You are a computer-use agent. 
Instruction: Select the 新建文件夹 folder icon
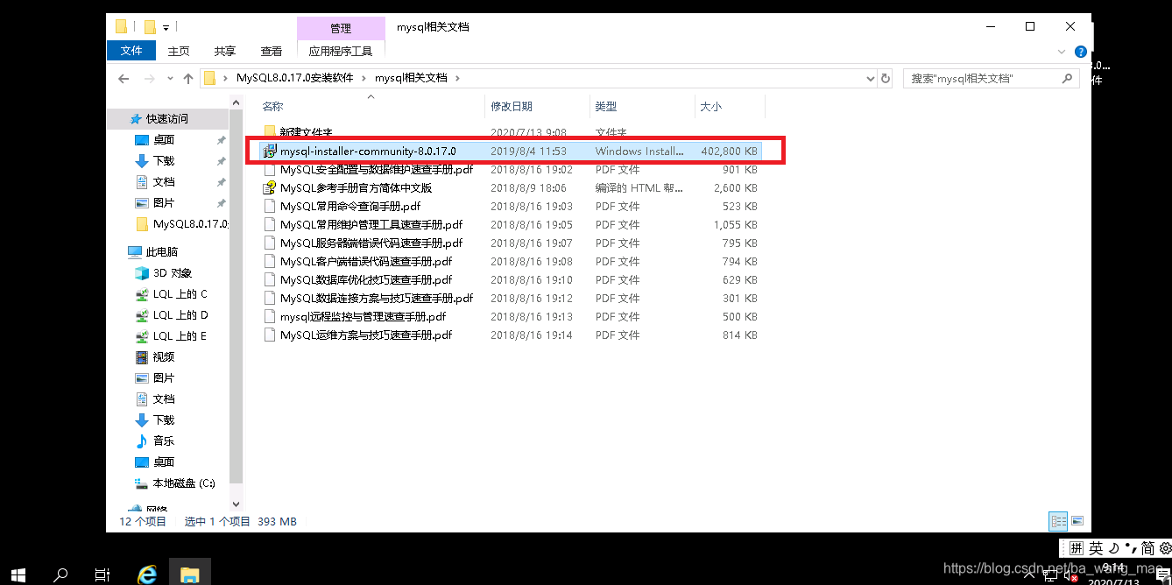pos(270,132)
